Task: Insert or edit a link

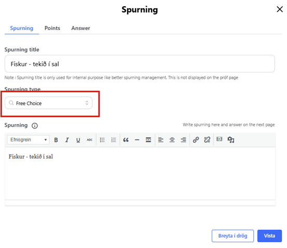Action: pos(196,140)
